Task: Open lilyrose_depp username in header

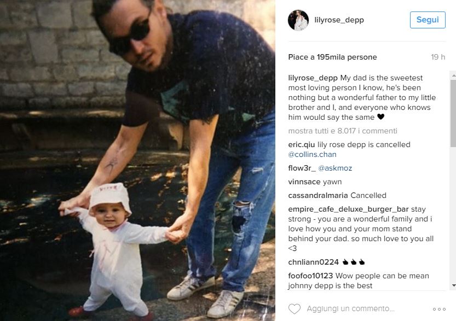Action: coord(339,20)
